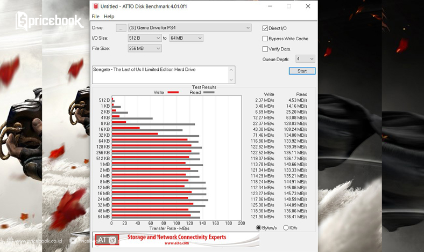424x252 pixels.
Task: Open the Help menu
Action: (109, 17)
